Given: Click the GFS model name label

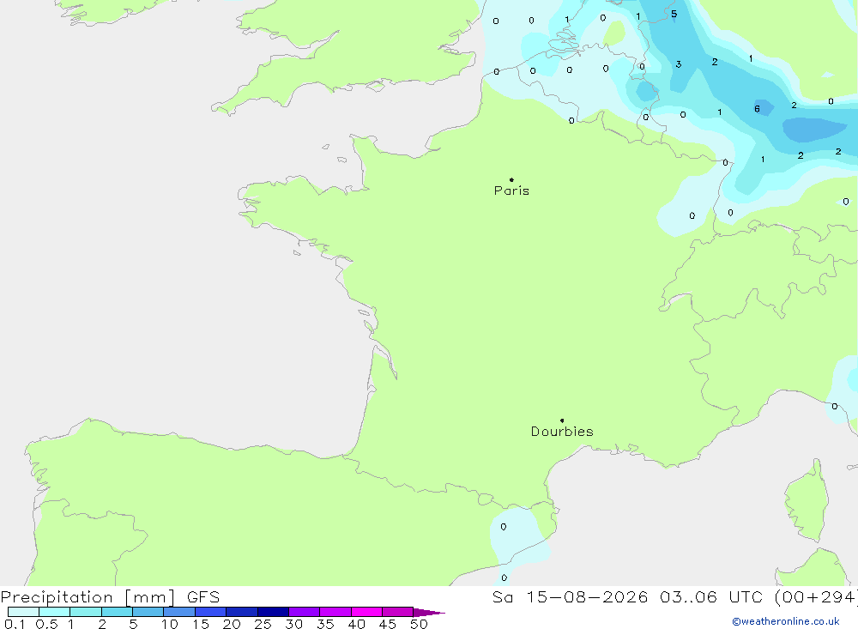Looking at the screenshot, I should (x=203, y=596).
